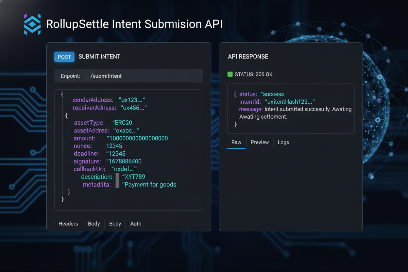Click the success status value in the response

272,94
